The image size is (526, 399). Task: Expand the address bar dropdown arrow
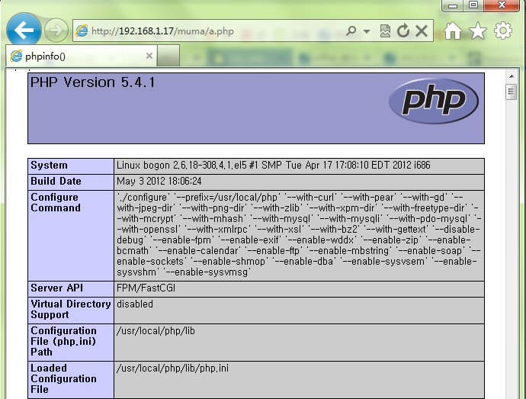pyautogui.click(x=367, y=31)
